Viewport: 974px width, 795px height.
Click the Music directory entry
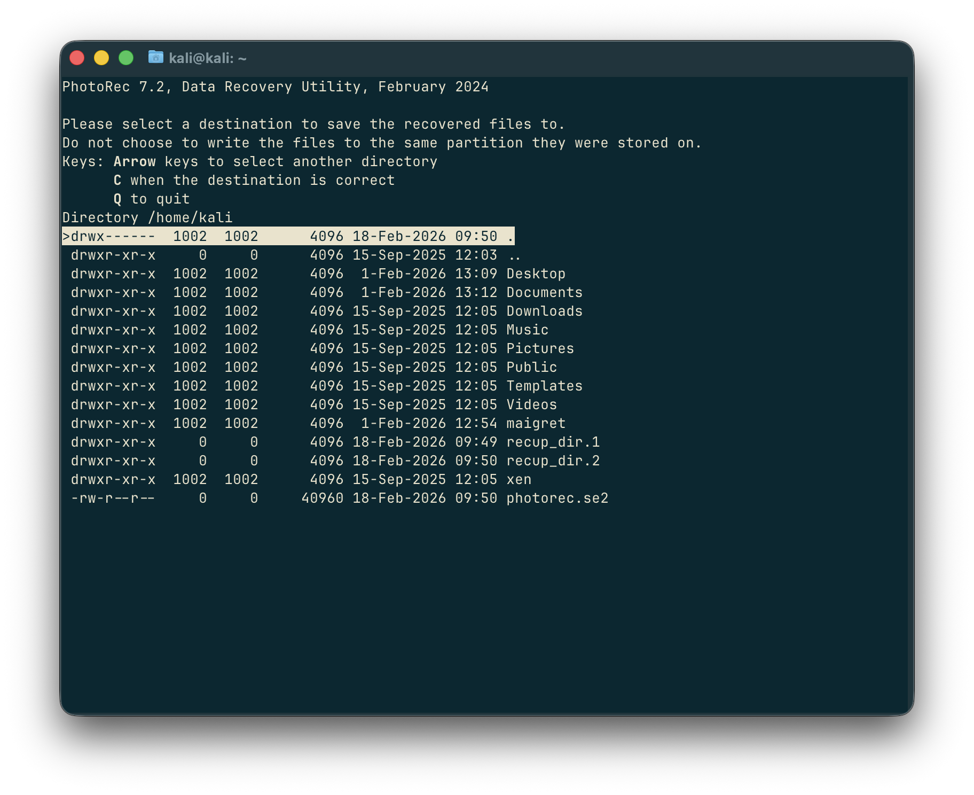527,330
